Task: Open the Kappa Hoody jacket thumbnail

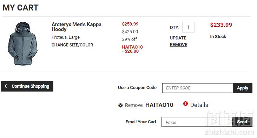Action: 22,44
